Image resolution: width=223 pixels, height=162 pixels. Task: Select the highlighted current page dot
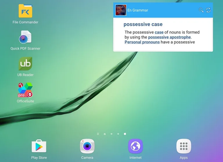pos(125,134)
